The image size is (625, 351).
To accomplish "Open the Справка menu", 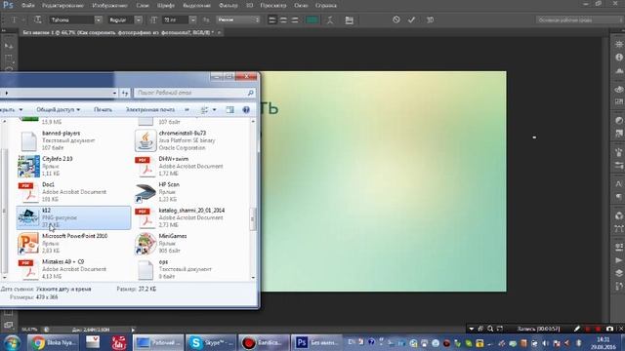I will coord(326,6).
